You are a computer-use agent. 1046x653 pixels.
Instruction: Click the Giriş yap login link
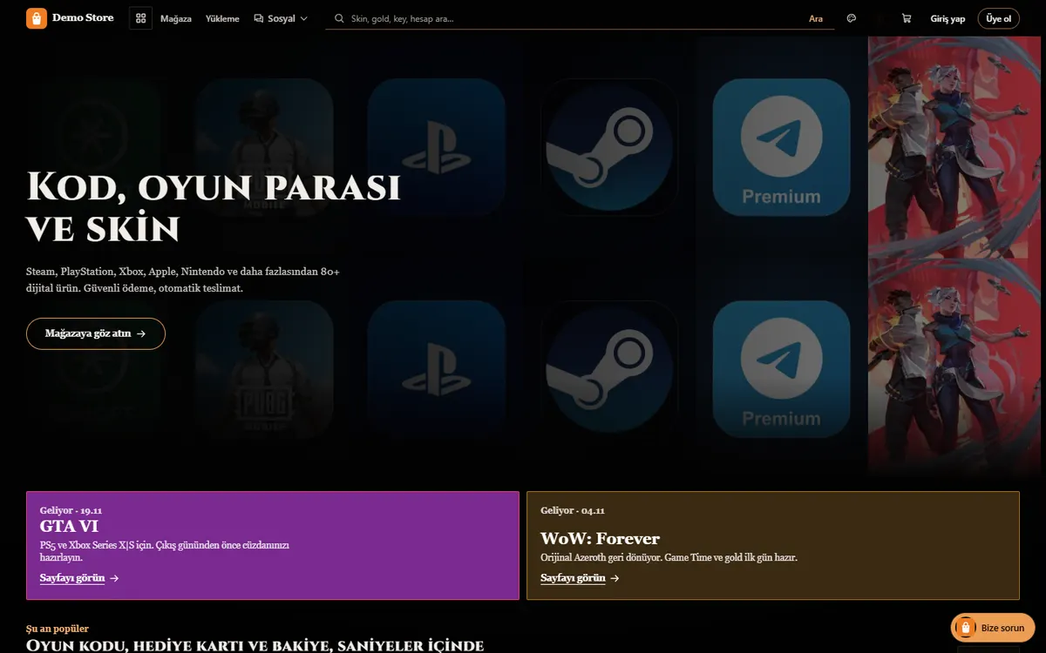pyautogui.click(x=948, y=18)
